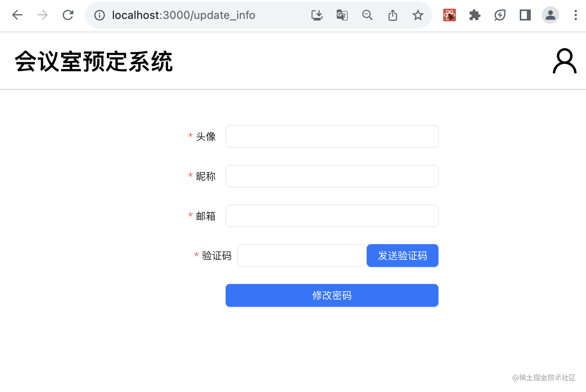Click the browser back arrow

(x=17, y=15)
